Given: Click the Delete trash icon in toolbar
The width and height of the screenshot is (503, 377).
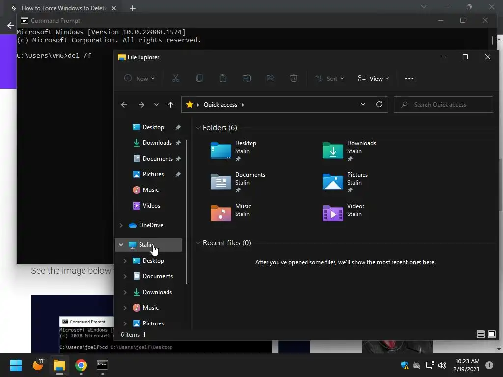Looking at the screenshot, I should (x=294, y=78).
